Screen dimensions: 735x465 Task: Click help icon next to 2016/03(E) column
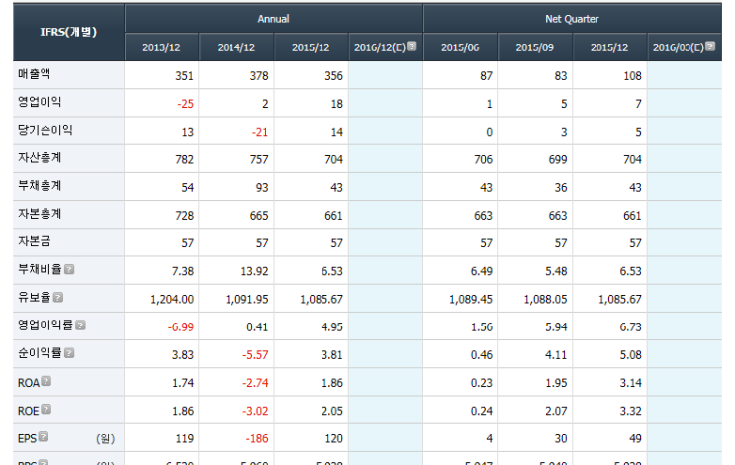coord(710,46)
